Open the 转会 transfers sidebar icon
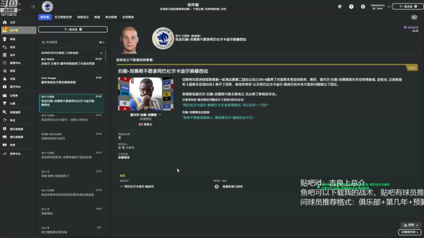 coord(5,120)
